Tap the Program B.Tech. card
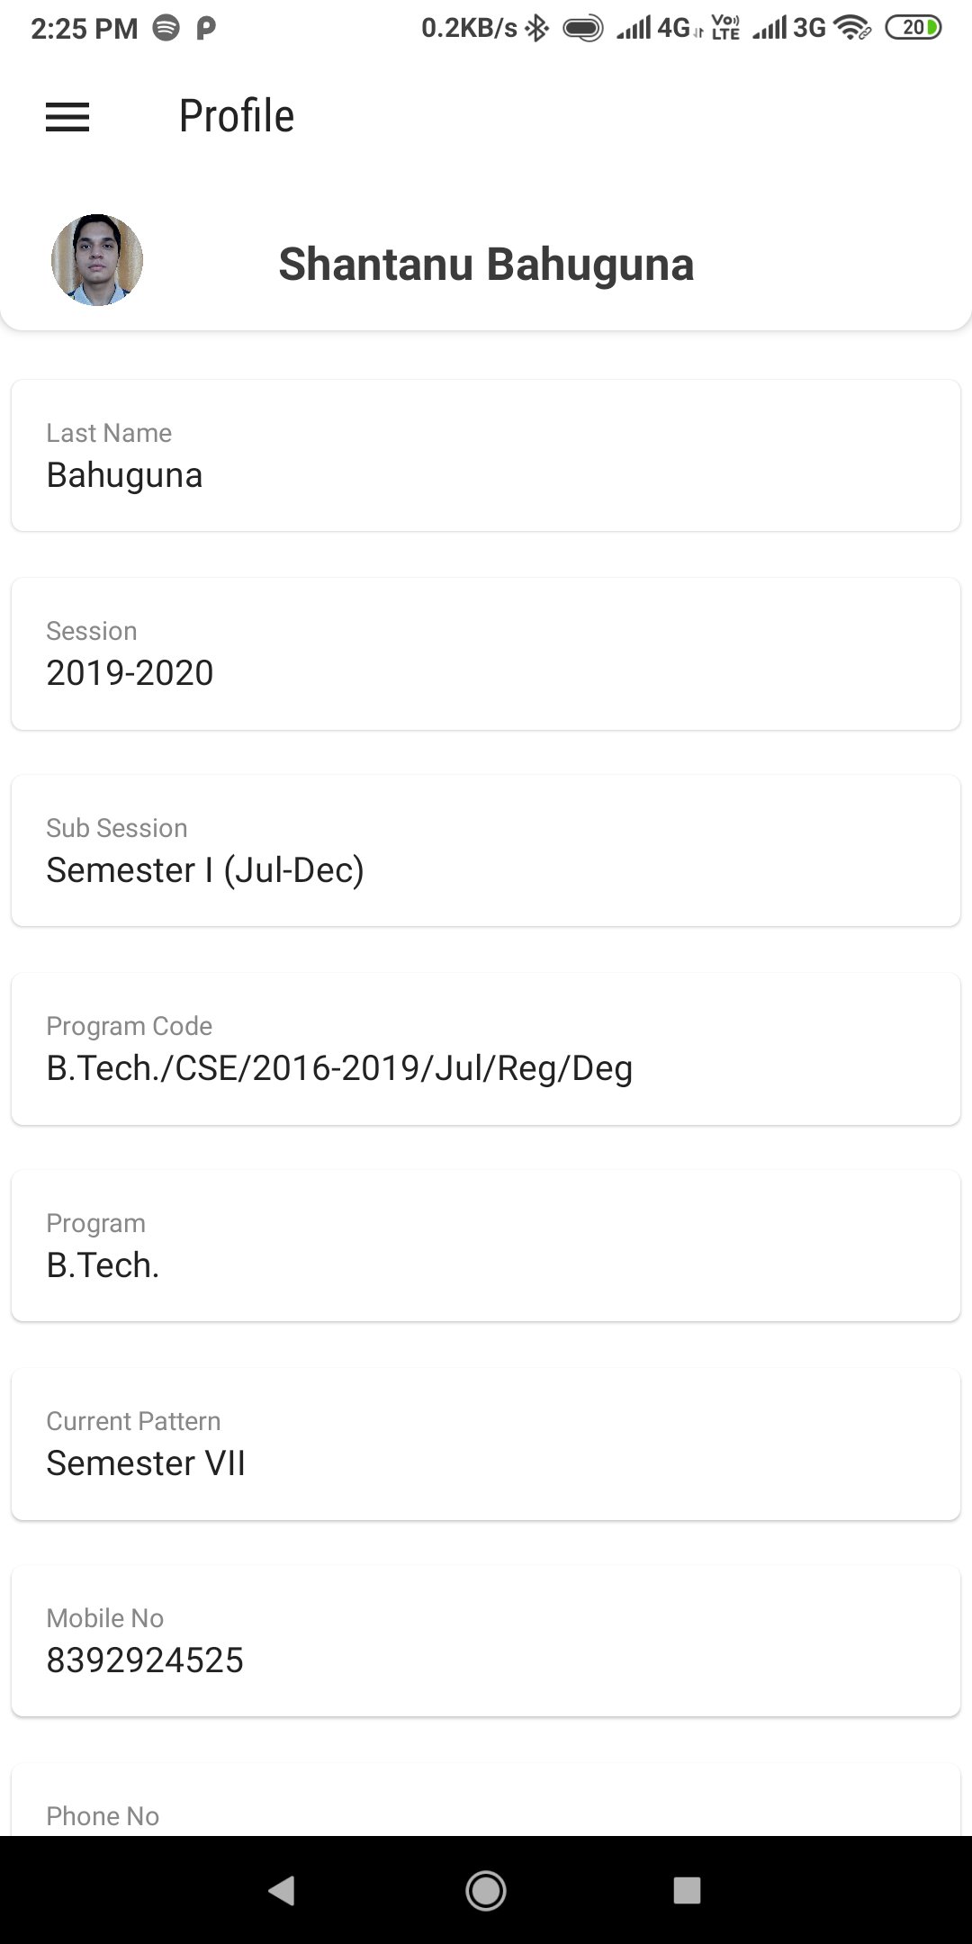Viewport: 972px width, 1944px height. click(x=486, y=1246)
